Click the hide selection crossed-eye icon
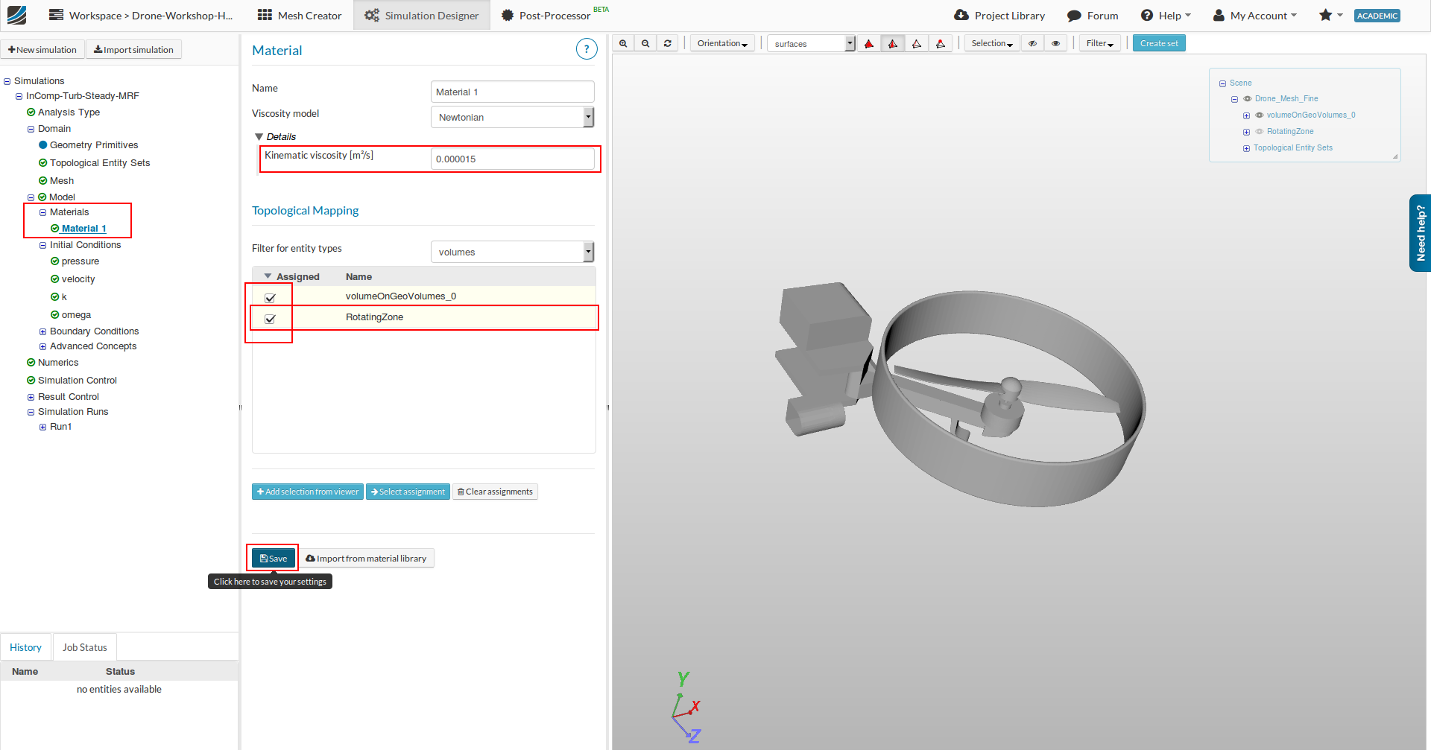This screenshot has height=750, width=1431. (x=1032, y=43)
